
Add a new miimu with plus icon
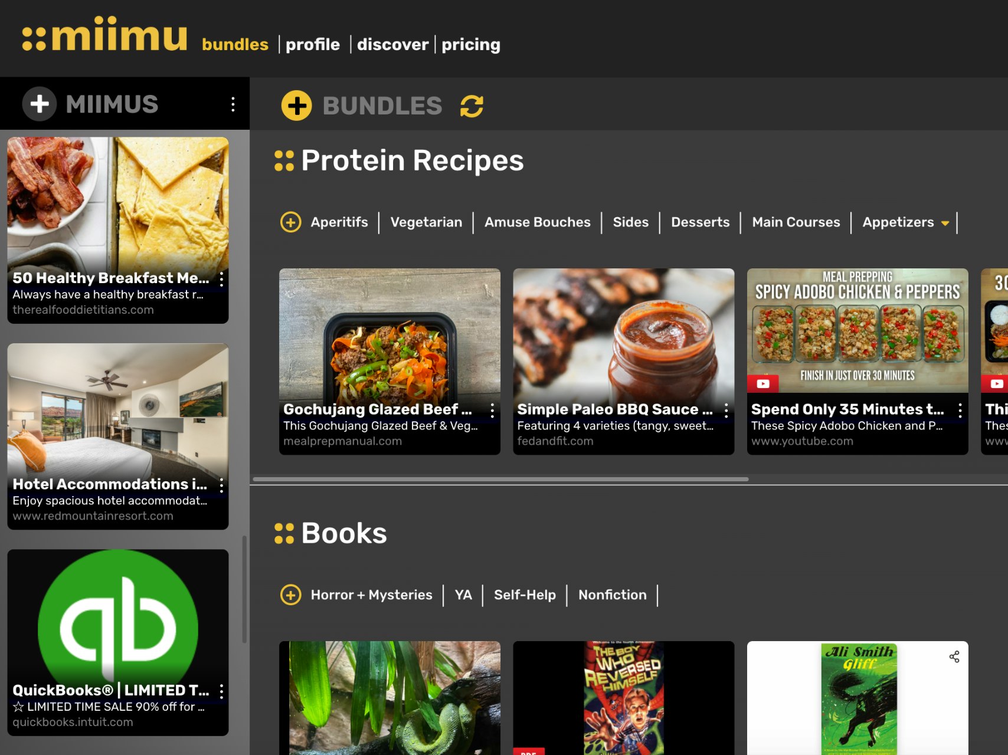click(40, 104)
